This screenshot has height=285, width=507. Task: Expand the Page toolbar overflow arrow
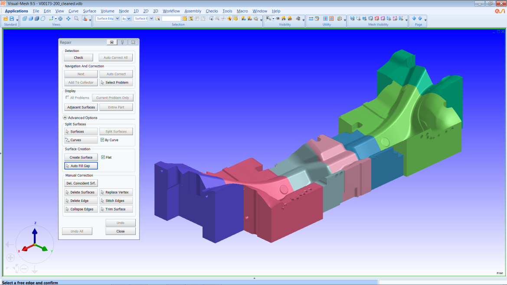[x=425, y=19]
